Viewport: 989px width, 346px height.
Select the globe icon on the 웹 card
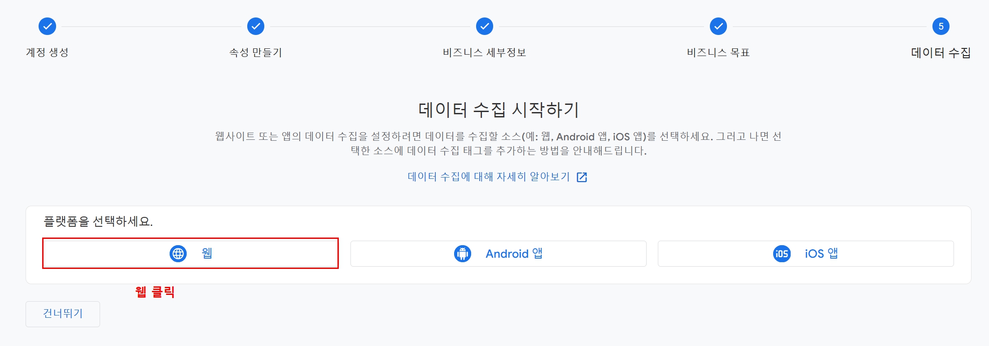click(x=179, y=253)
